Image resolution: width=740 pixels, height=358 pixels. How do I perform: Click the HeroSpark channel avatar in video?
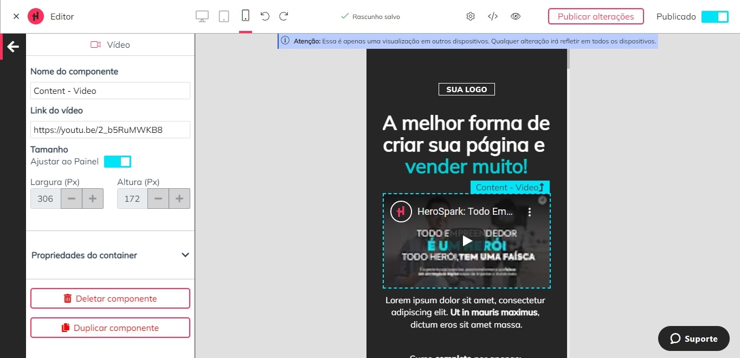(401, 212)
